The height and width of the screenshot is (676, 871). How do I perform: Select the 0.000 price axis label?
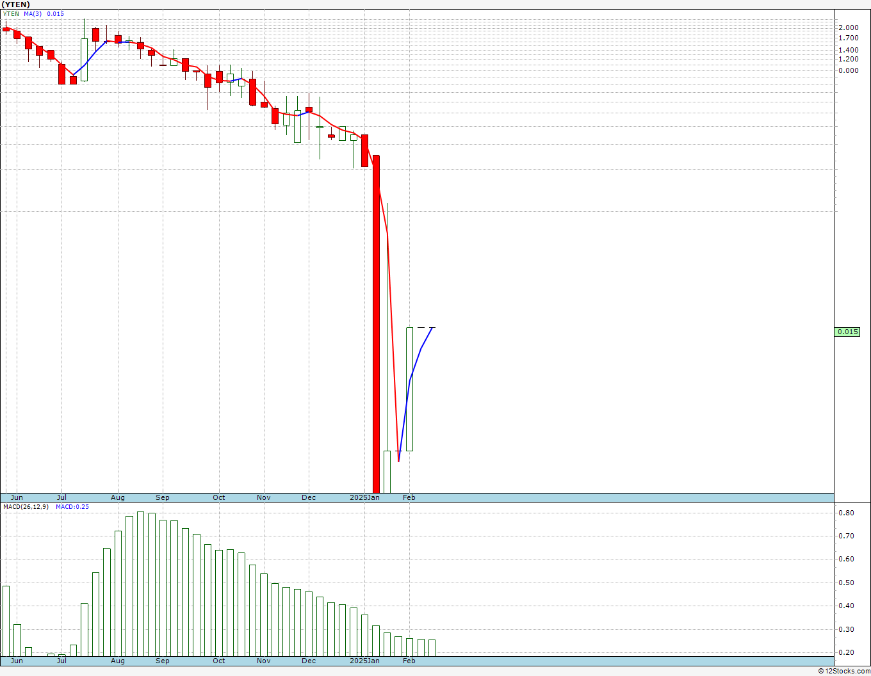(848, 70)
